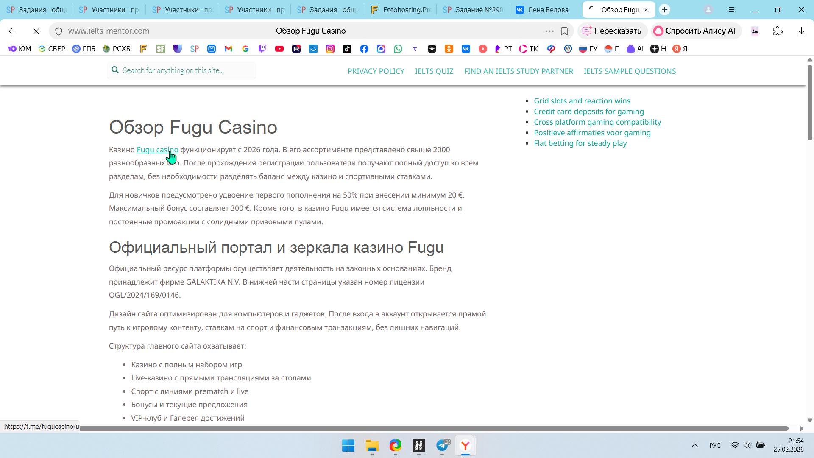Switch to the Fotohosting.Pro tab
This screenshot has height=458, width=814.
401,10
